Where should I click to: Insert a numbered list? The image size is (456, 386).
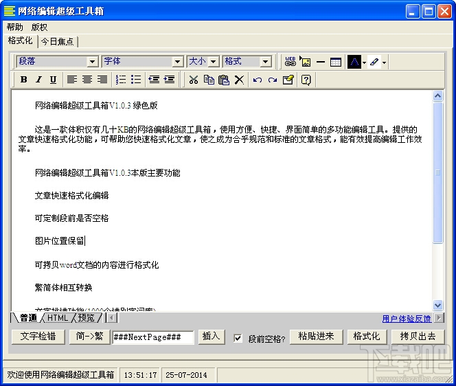[120, 80]
